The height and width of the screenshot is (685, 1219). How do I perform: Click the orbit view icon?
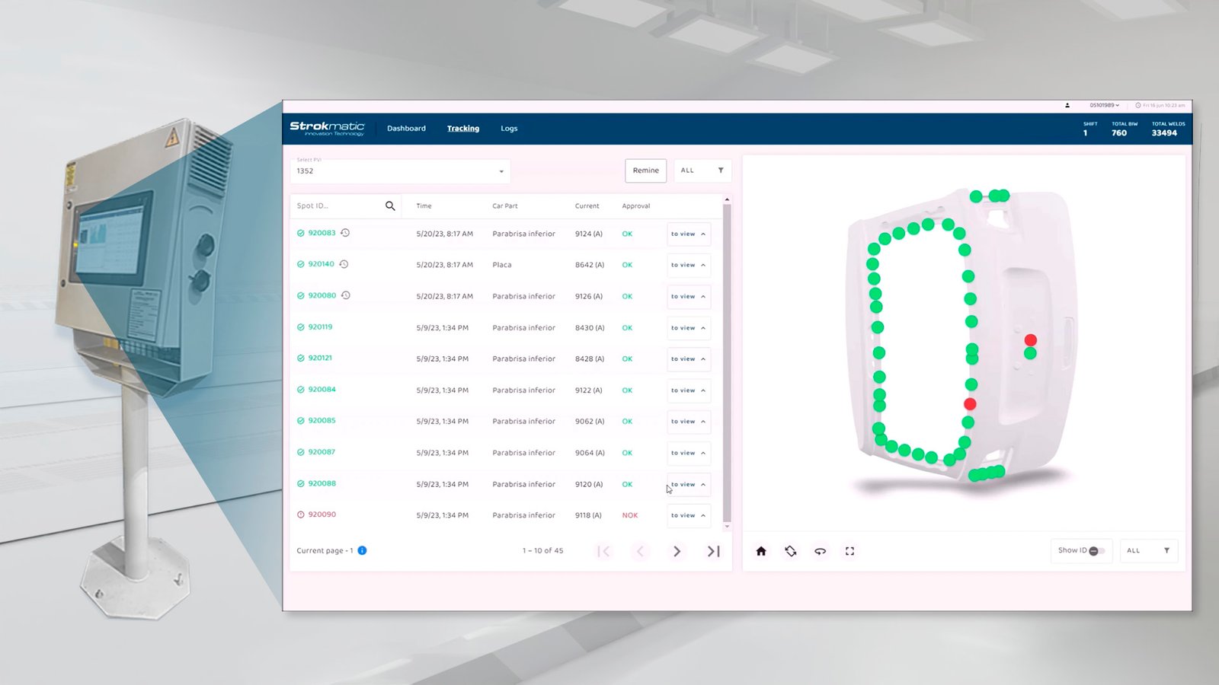820,551
